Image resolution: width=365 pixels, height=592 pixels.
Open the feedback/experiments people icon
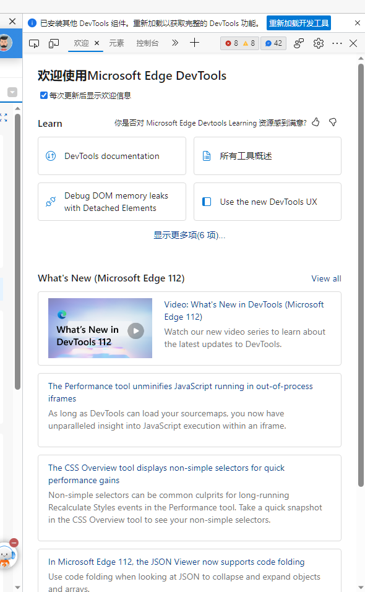coord(299,43)
